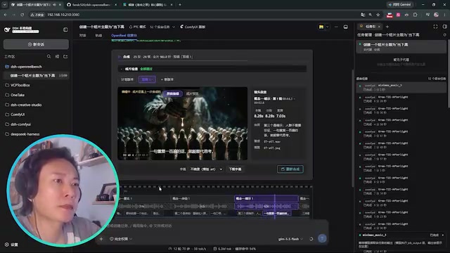Close the 任务 tab with its x

tap(379, 27)
